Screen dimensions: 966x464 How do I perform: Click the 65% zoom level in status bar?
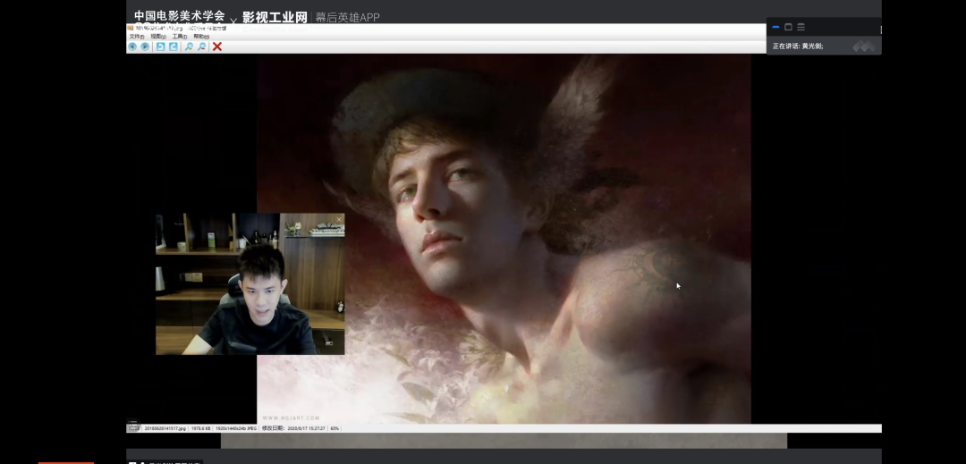pos(335,429)
